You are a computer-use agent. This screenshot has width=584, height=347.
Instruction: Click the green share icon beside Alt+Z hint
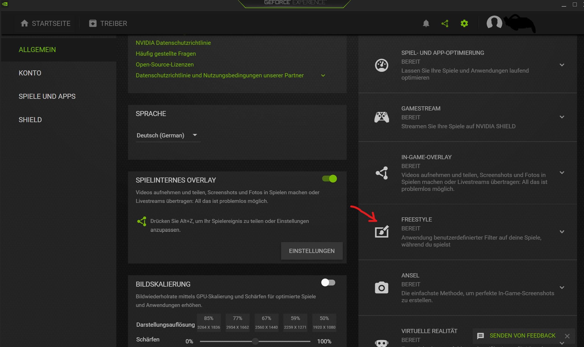(x=142, y=222)
